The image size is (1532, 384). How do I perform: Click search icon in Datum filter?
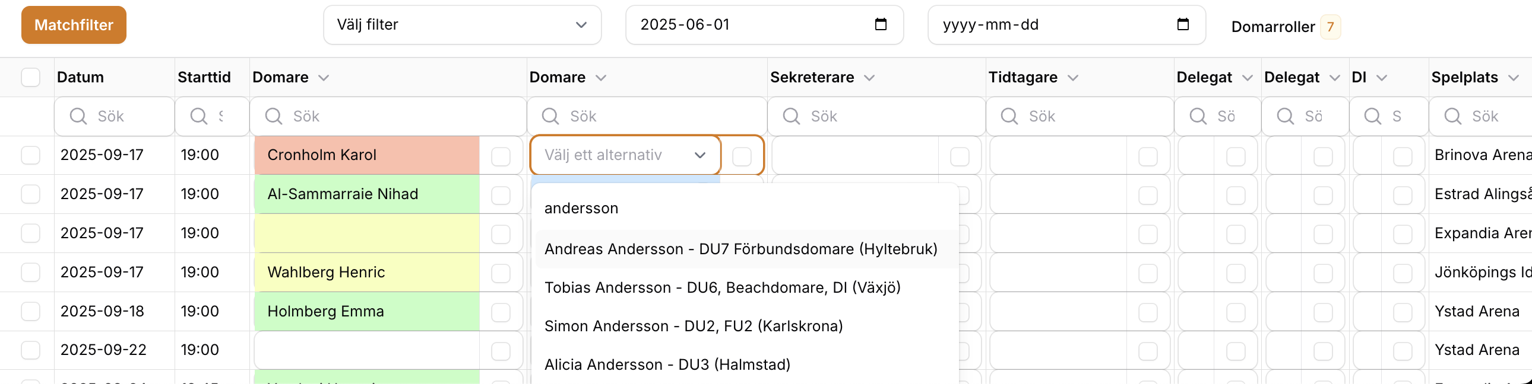[x=78, y=116]
